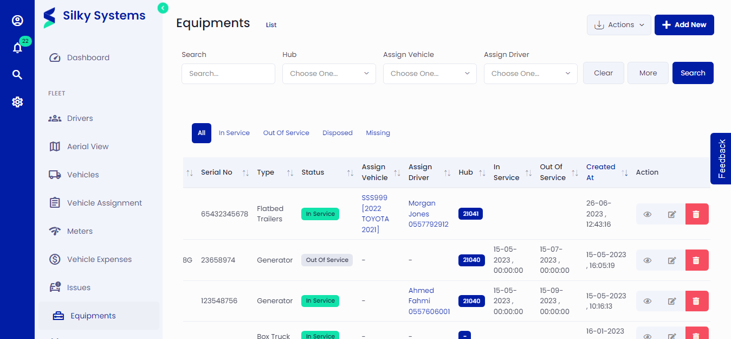Delete the equipment with serial 123548756
This screenshot has width=731, height=339.
696,301
